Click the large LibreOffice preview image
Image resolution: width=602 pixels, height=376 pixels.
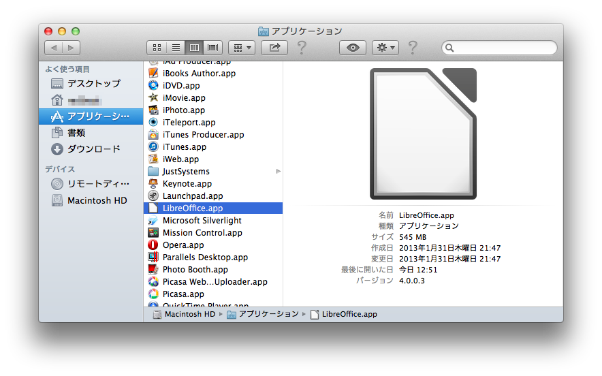tap(423, 134)
